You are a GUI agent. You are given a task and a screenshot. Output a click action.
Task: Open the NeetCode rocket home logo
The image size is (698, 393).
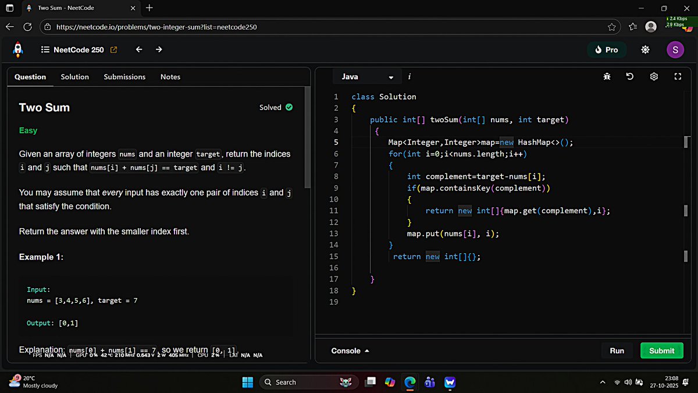click(17, 49)
